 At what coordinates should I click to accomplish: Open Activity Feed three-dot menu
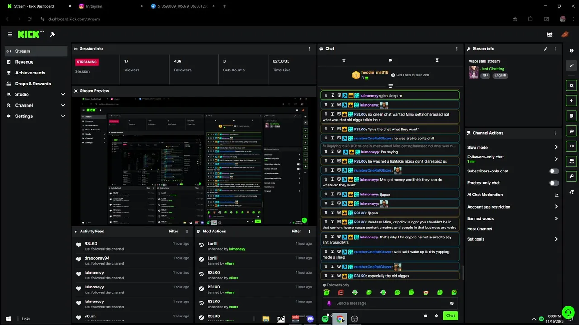[187, 232]
